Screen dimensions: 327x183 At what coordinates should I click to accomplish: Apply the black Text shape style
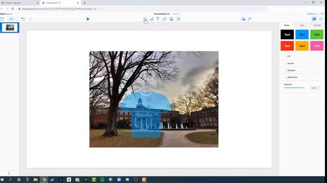[x=287, y=35]
